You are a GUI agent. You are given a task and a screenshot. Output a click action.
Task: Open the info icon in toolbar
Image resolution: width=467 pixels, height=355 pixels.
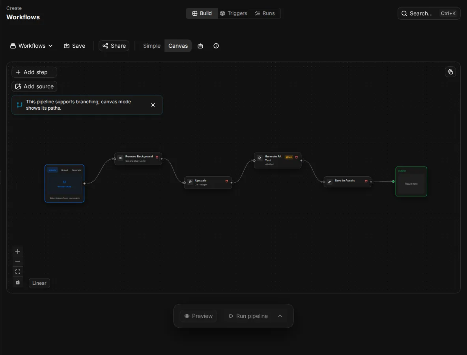click(x=216, y=46)
